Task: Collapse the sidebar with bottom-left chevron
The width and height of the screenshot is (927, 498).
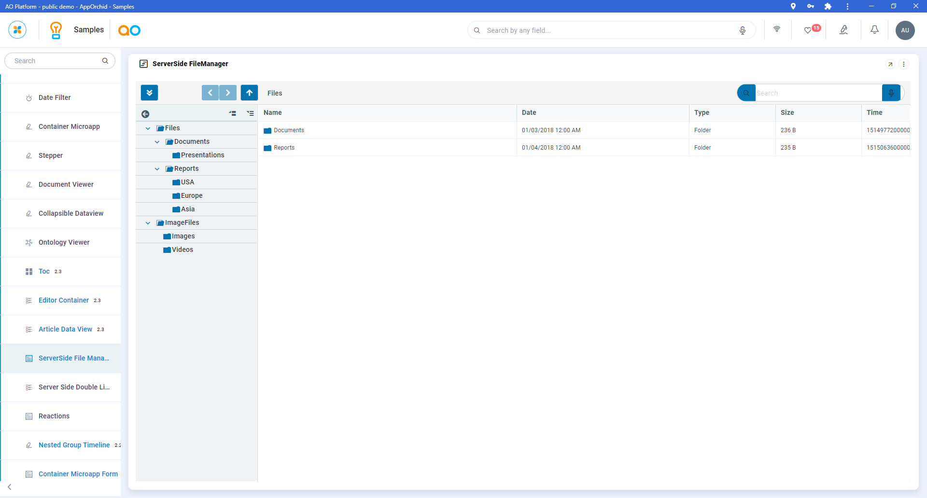Action: click(x=10, y=487)
